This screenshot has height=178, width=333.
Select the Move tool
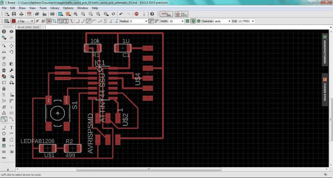[11, 46]
